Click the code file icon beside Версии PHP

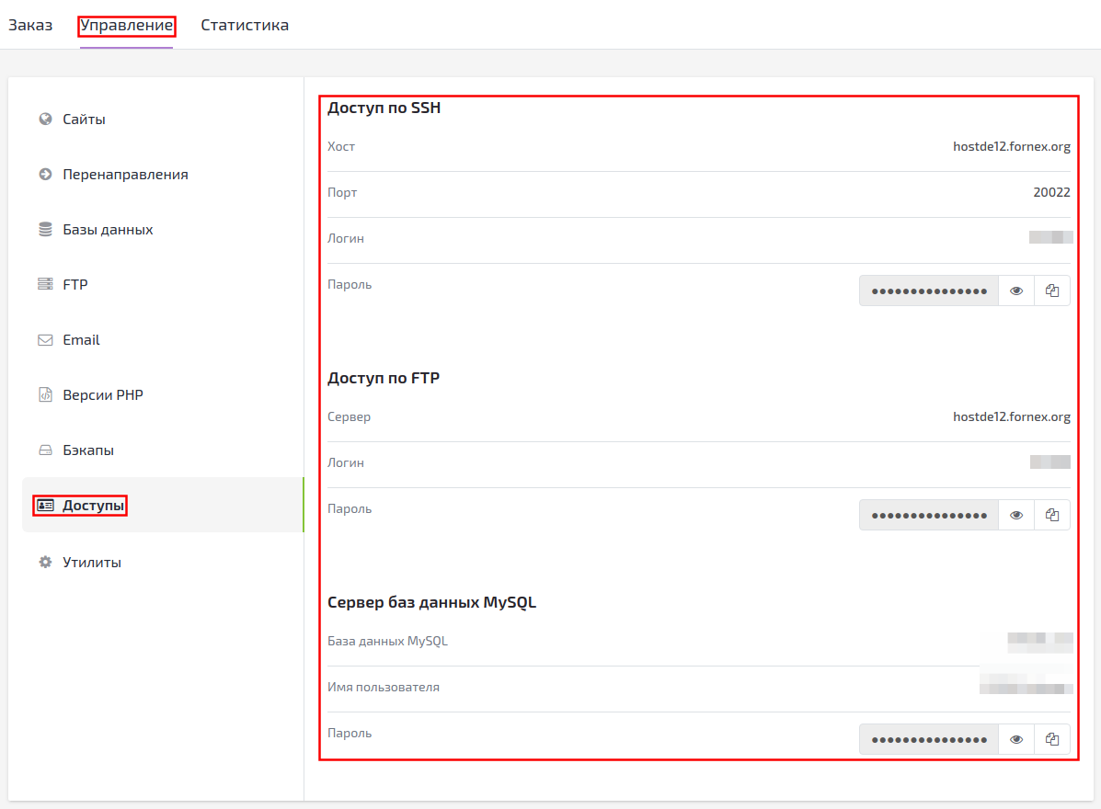(x=45, y=394)
